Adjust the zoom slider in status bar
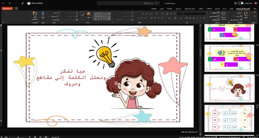The width and height of the screenshot is (259, 138). [18, 137]
